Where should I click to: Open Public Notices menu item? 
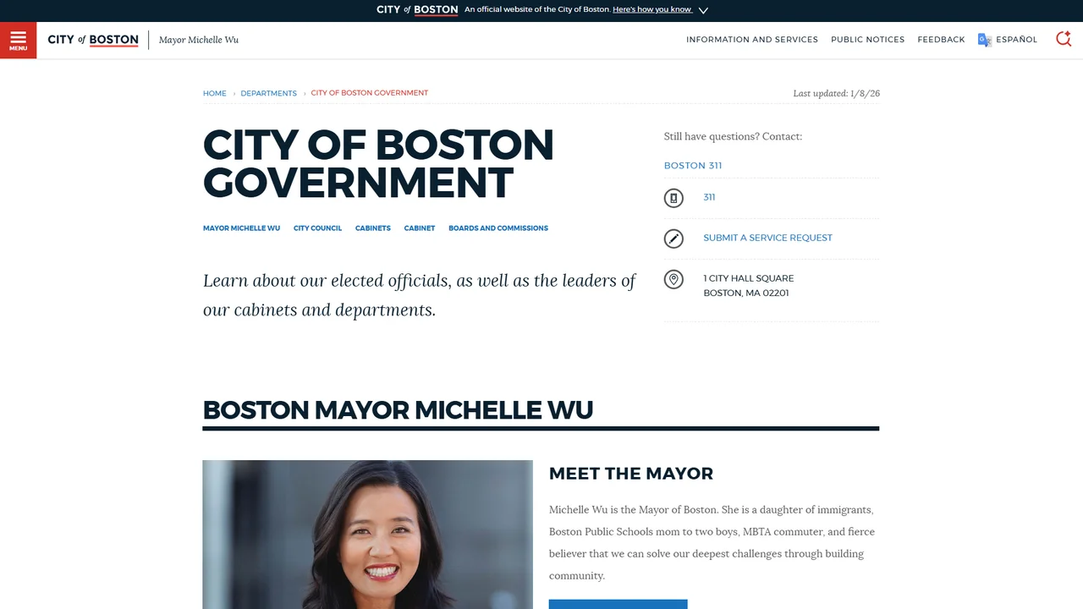coord(867,40)
